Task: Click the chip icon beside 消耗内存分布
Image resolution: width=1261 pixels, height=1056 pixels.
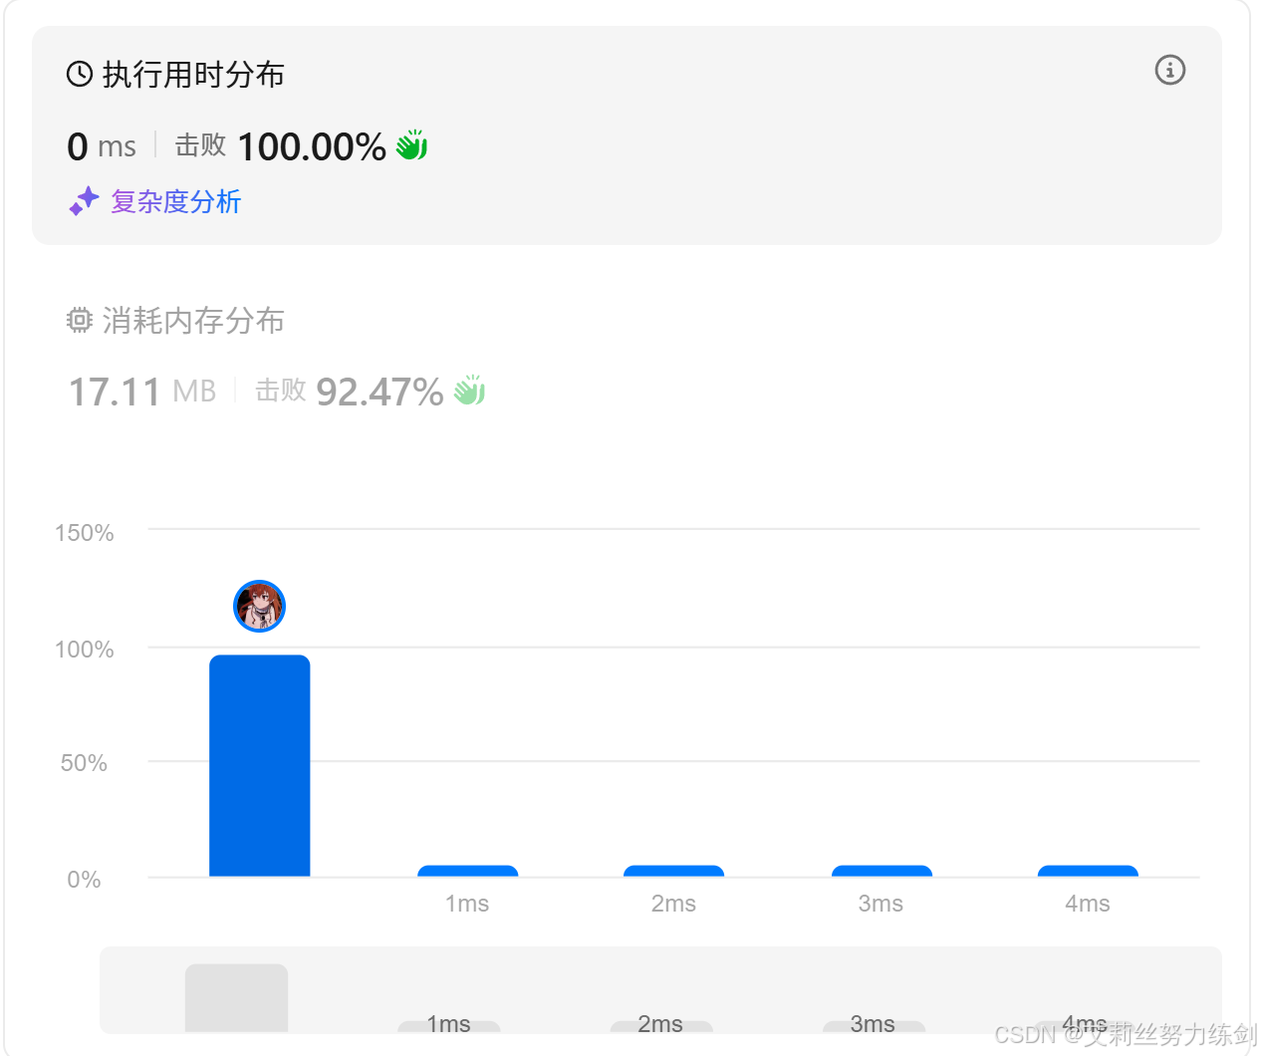Action: coord(80,320)
